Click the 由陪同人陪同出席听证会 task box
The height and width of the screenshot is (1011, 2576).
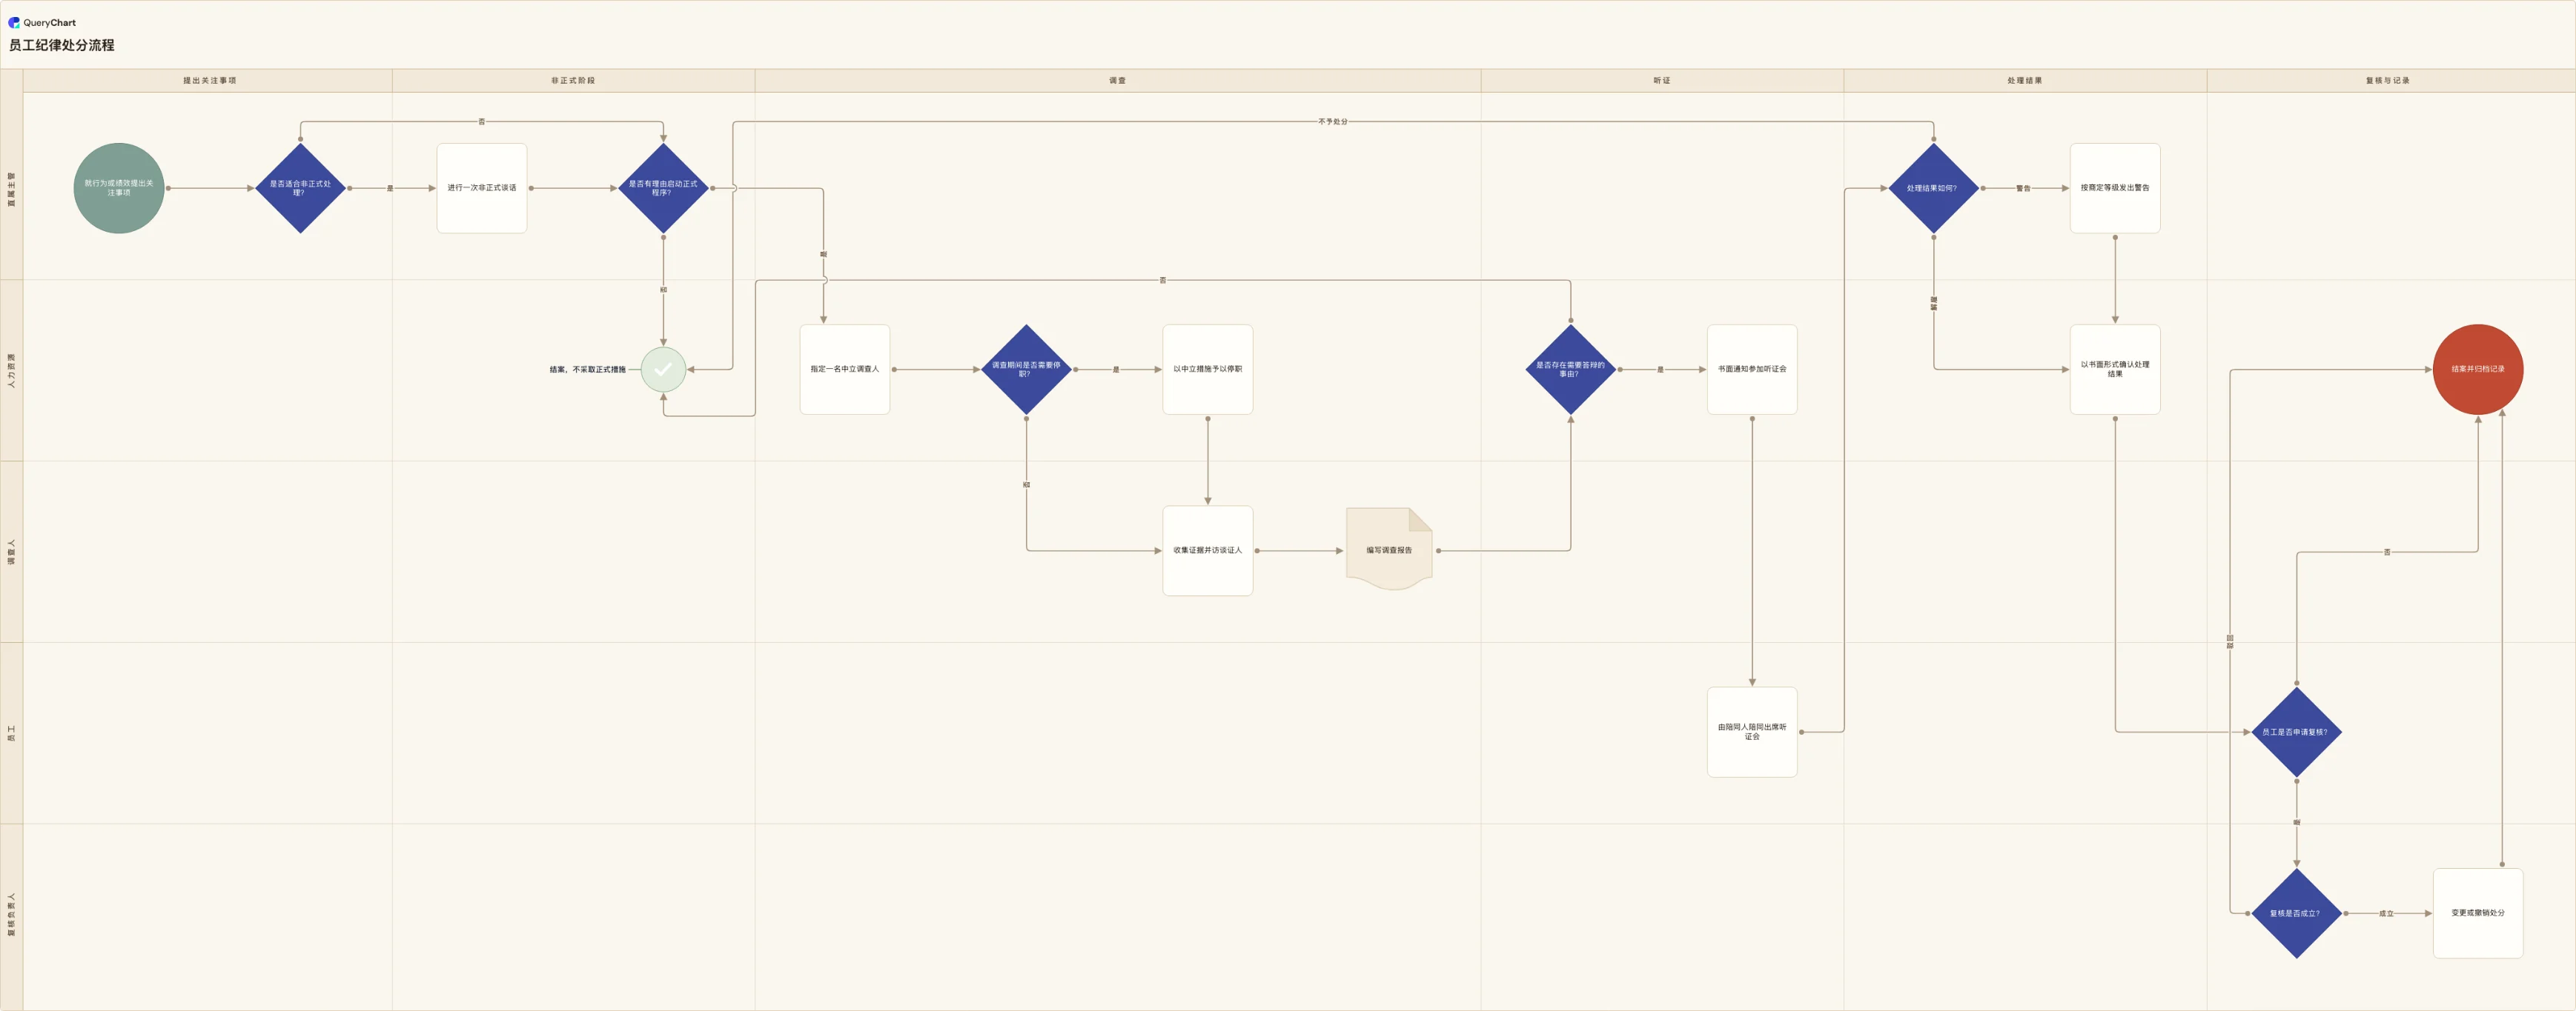pyautogui.click(x=1752, y=733)
